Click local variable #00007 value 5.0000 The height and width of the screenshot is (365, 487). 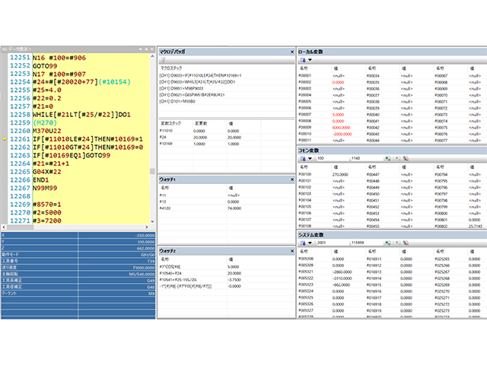338,115
